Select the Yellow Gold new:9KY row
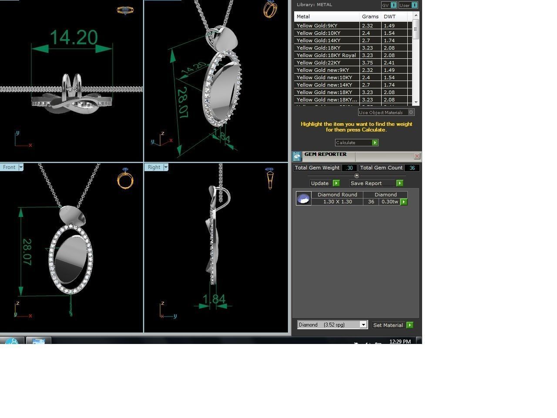The width and height of the screenshot is (557, 418). click(353, 70)
